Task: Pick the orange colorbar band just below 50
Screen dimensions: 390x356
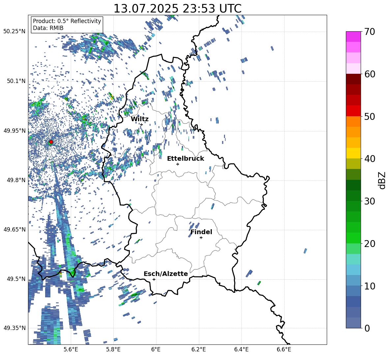Action: [353, 122]
